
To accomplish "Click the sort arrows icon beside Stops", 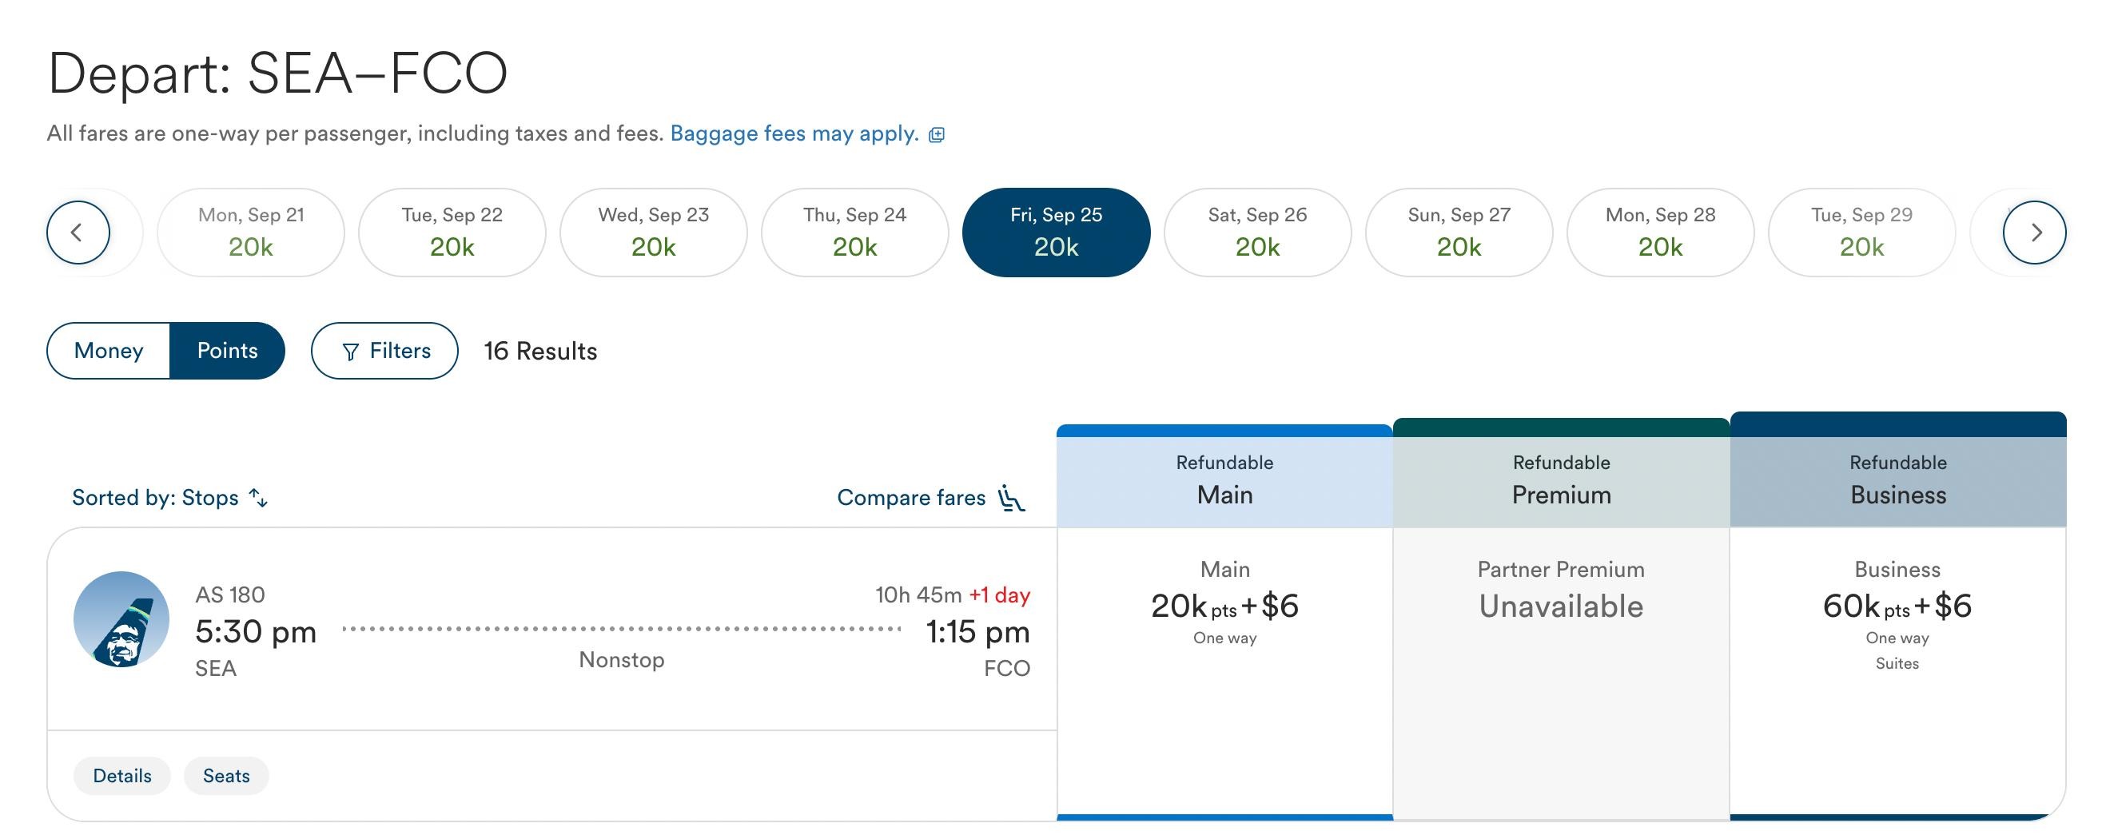I will coord(258,498).
